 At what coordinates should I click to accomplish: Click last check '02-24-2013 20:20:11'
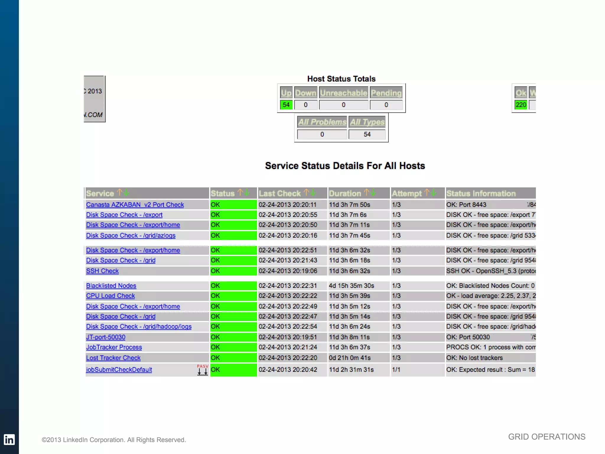coord(287,205)
